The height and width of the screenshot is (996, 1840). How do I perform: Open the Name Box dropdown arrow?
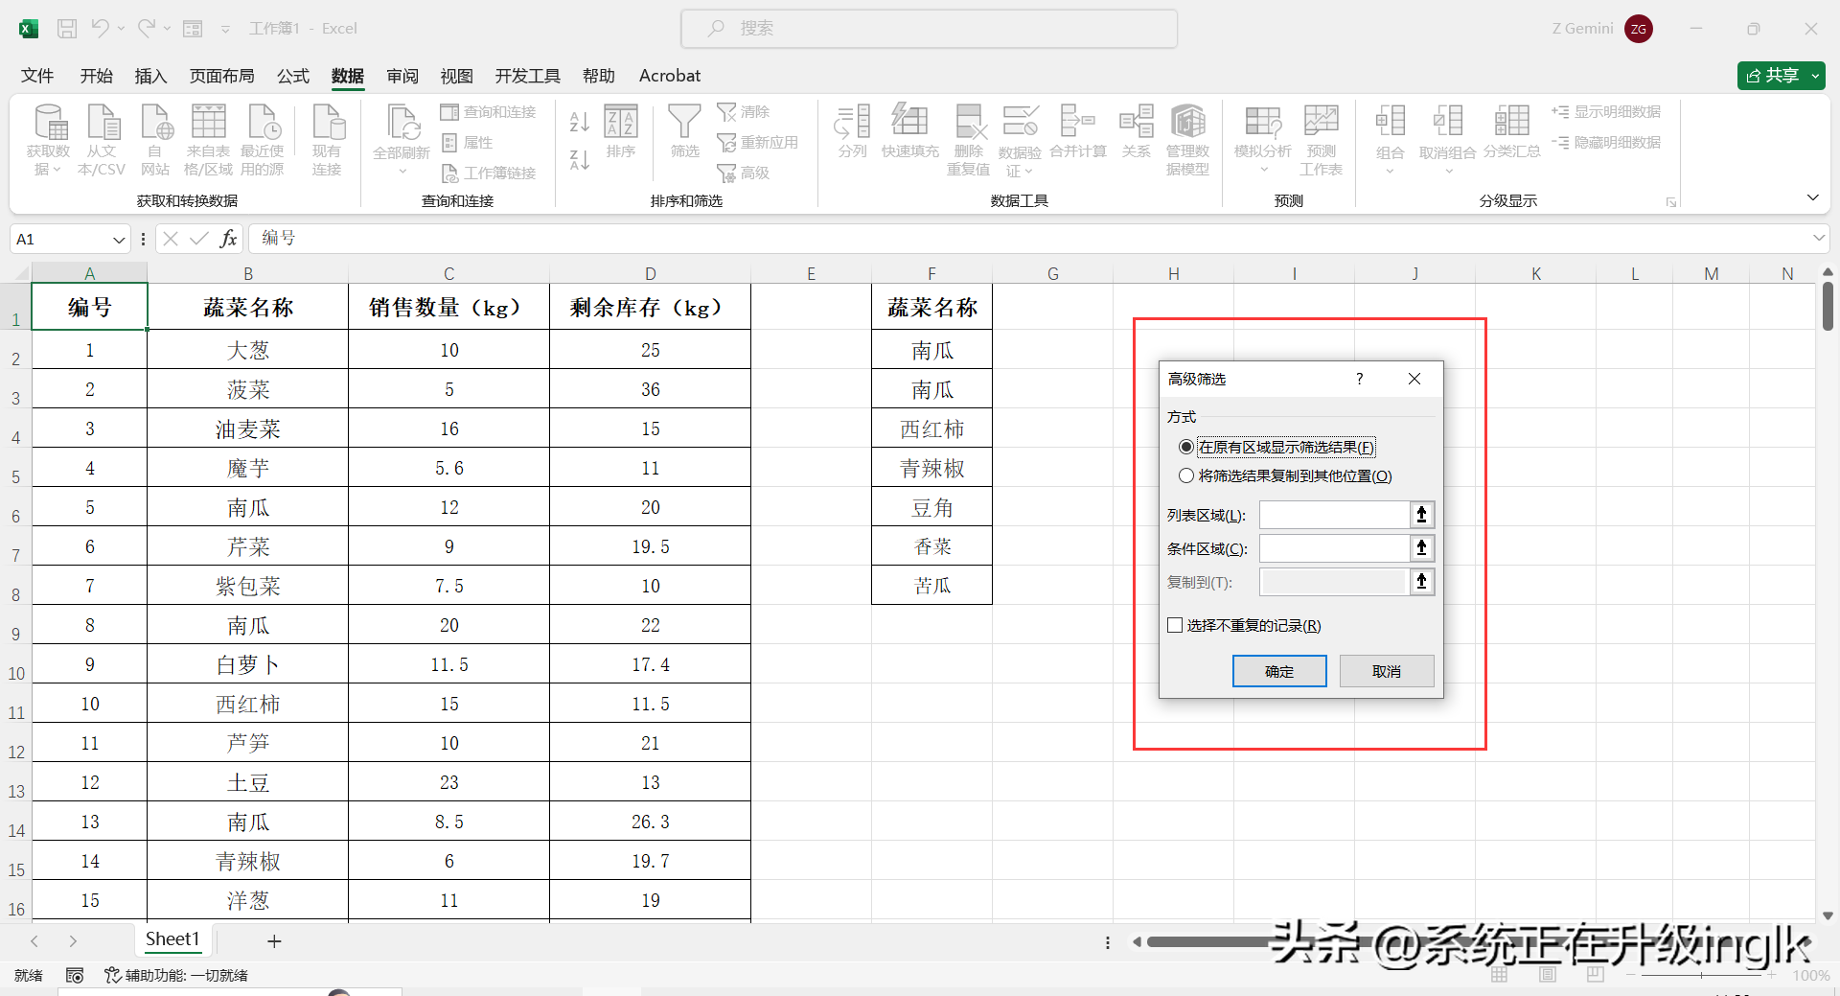tap(119, 239)
